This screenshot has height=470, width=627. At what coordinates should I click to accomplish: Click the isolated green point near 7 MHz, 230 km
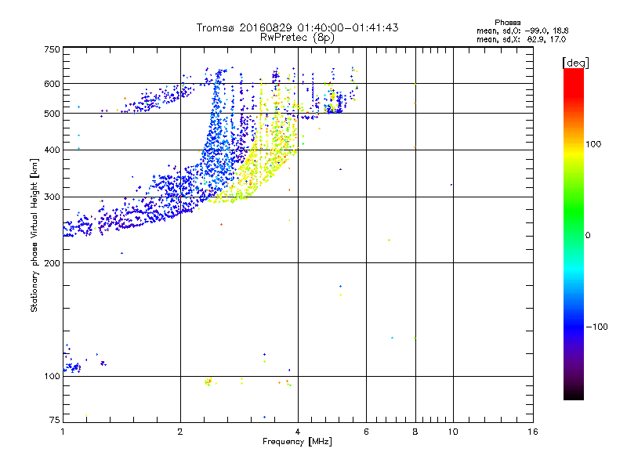[x=389, y=240]
